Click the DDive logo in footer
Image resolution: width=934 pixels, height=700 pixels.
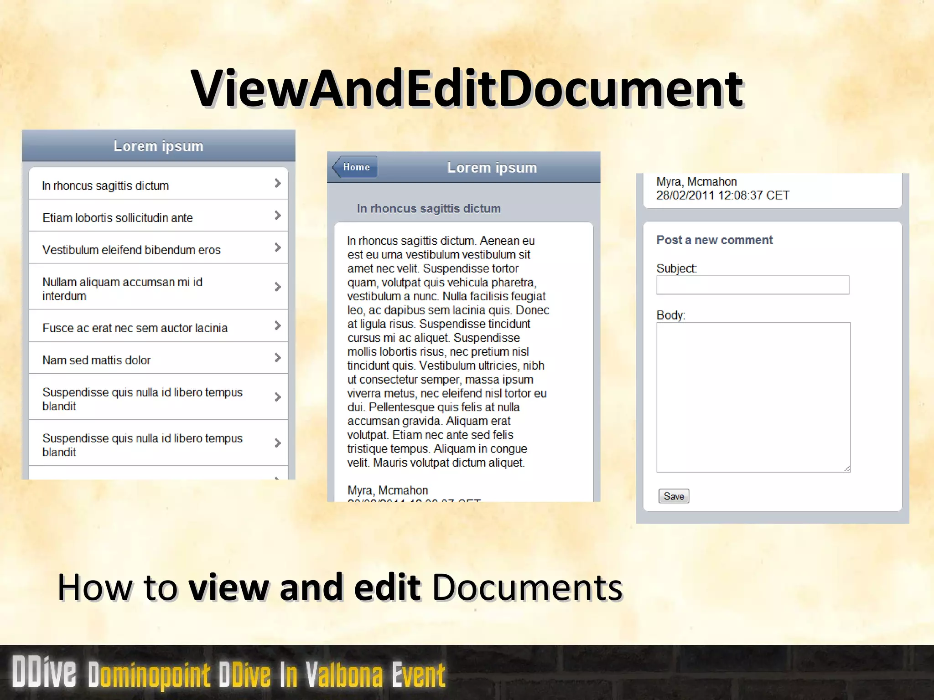[x=44, y=671]
